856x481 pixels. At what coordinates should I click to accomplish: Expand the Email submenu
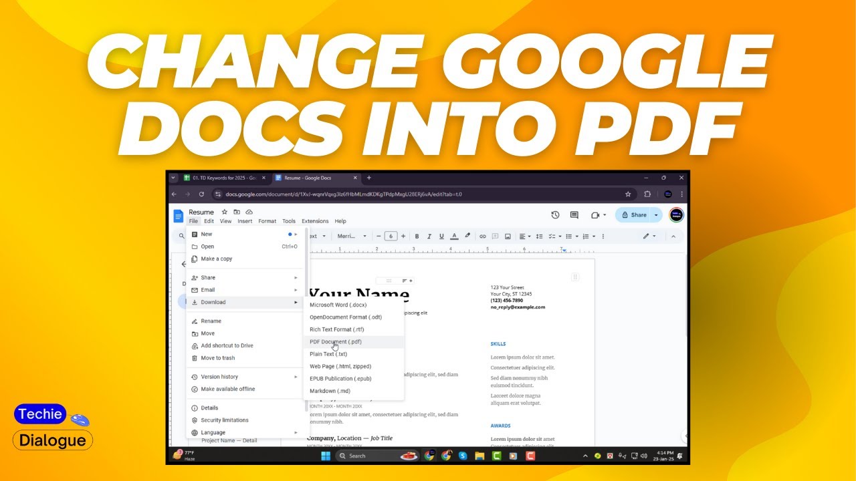(245, 290)
